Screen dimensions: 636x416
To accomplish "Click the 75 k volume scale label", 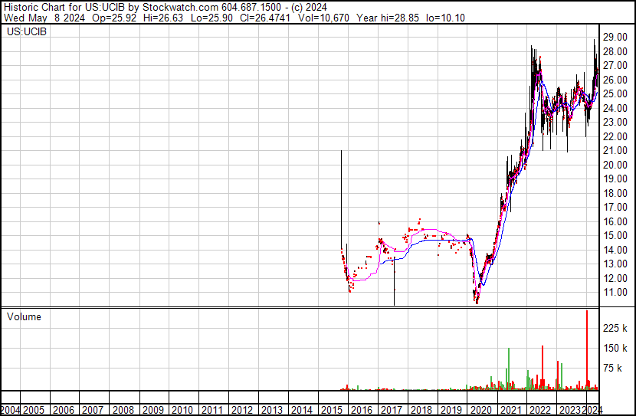I will pyautogui.click(x=612, y=368).
